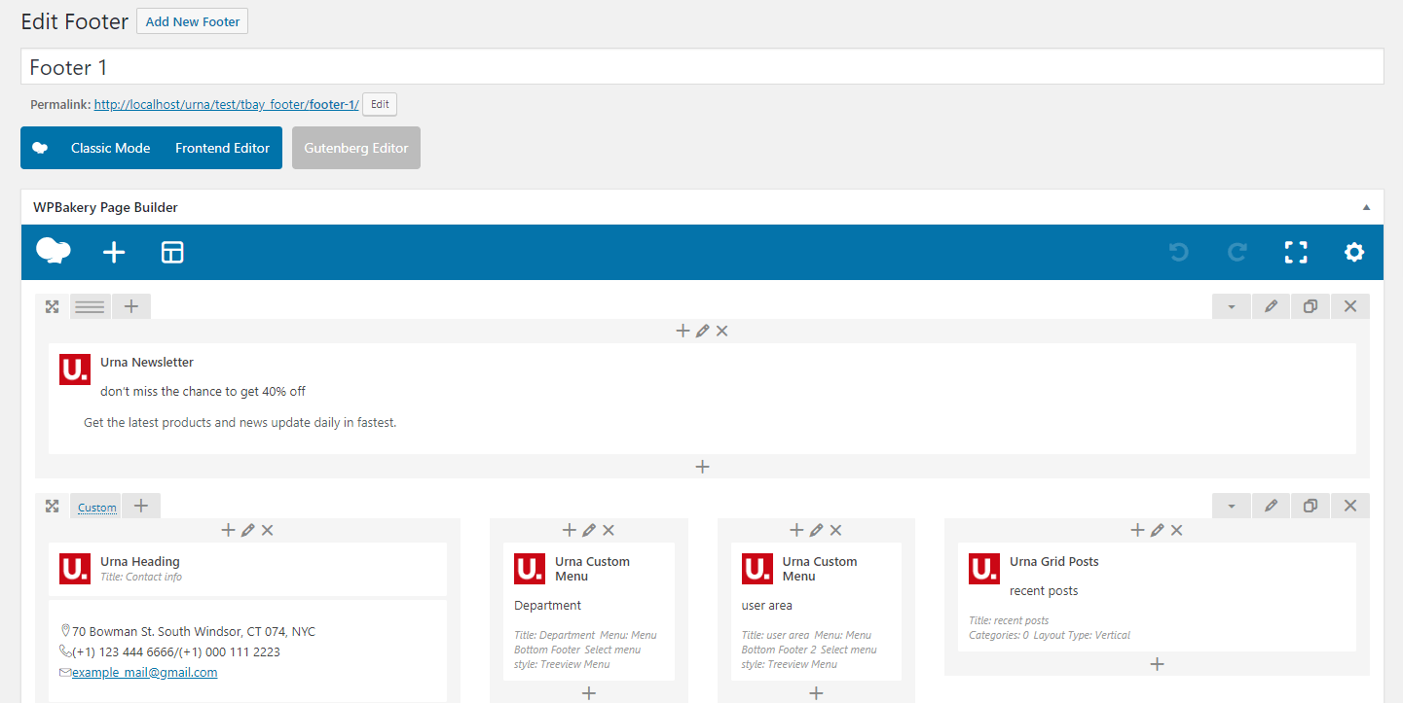
Task: Append element below Urna Grid Posts
Action: (x=1157, y=664)
